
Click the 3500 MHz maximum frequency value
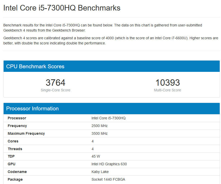(x=100, y=133)
